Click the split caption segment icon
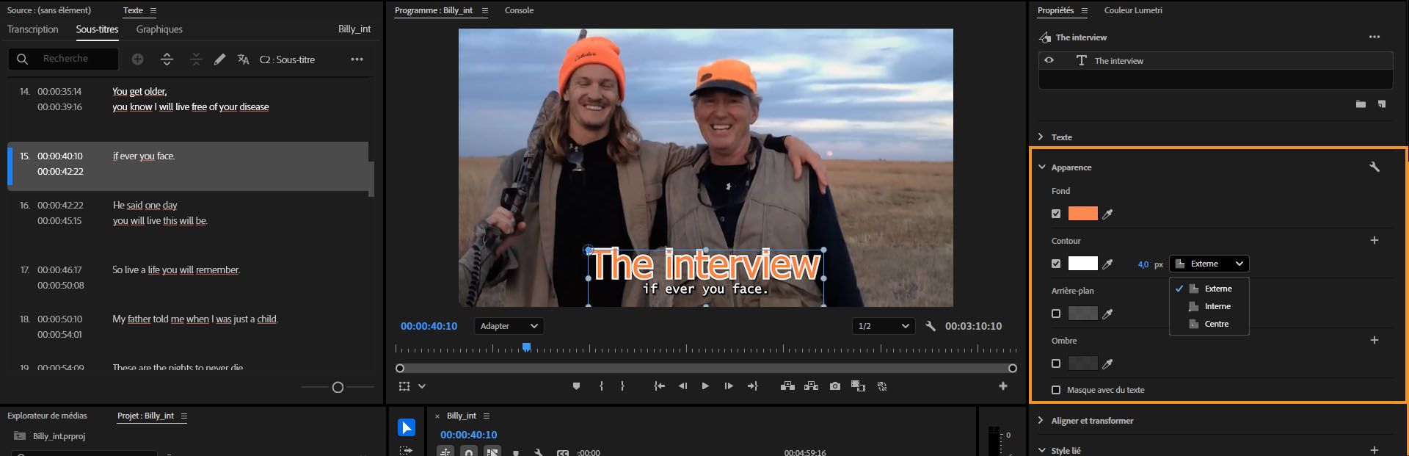The width and height of the screenshot is (1409, 456). pyautogui.click(x=167, y=59)
